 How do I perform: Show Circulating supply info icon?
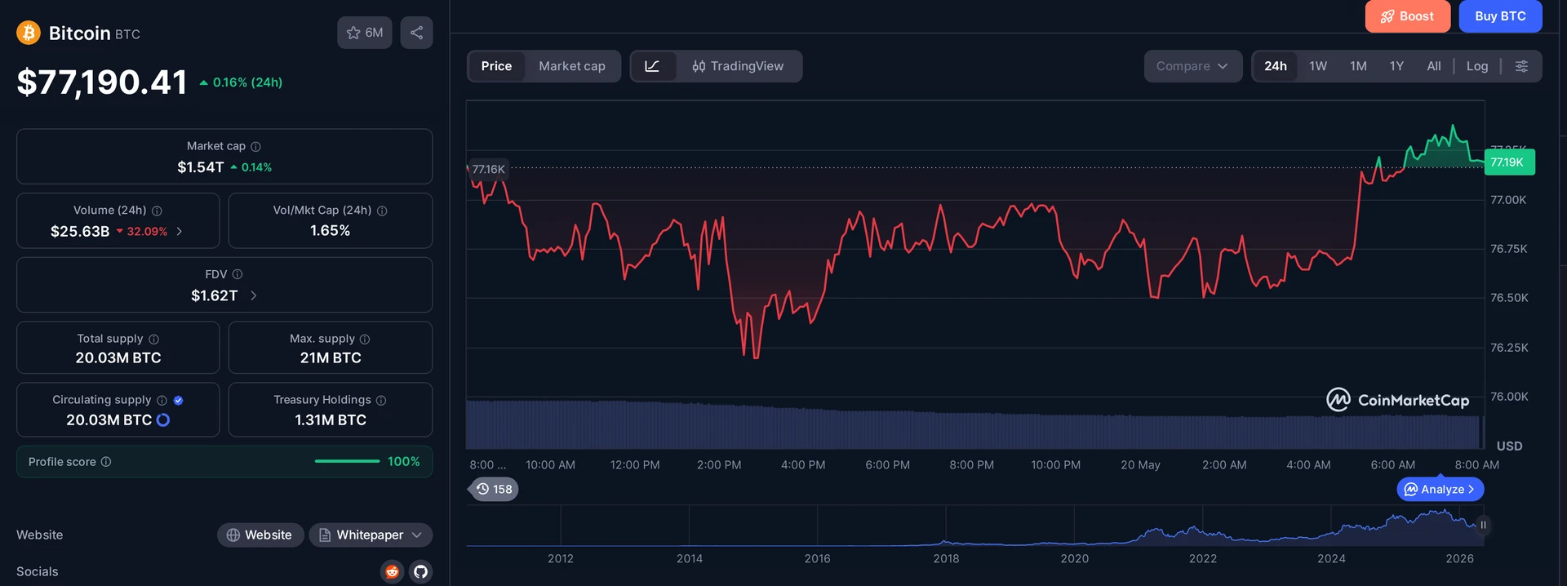click(x=162, y=400)
